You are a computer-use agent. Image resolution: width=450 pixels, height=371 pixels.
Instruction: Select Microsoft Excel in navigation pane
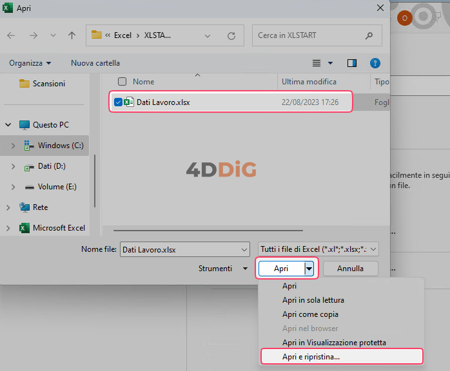[52, 228]
